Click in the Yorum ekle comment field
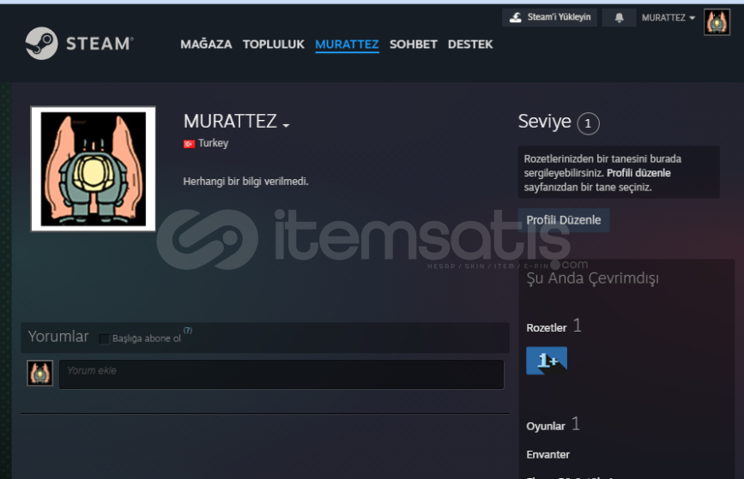 (281, 374)
